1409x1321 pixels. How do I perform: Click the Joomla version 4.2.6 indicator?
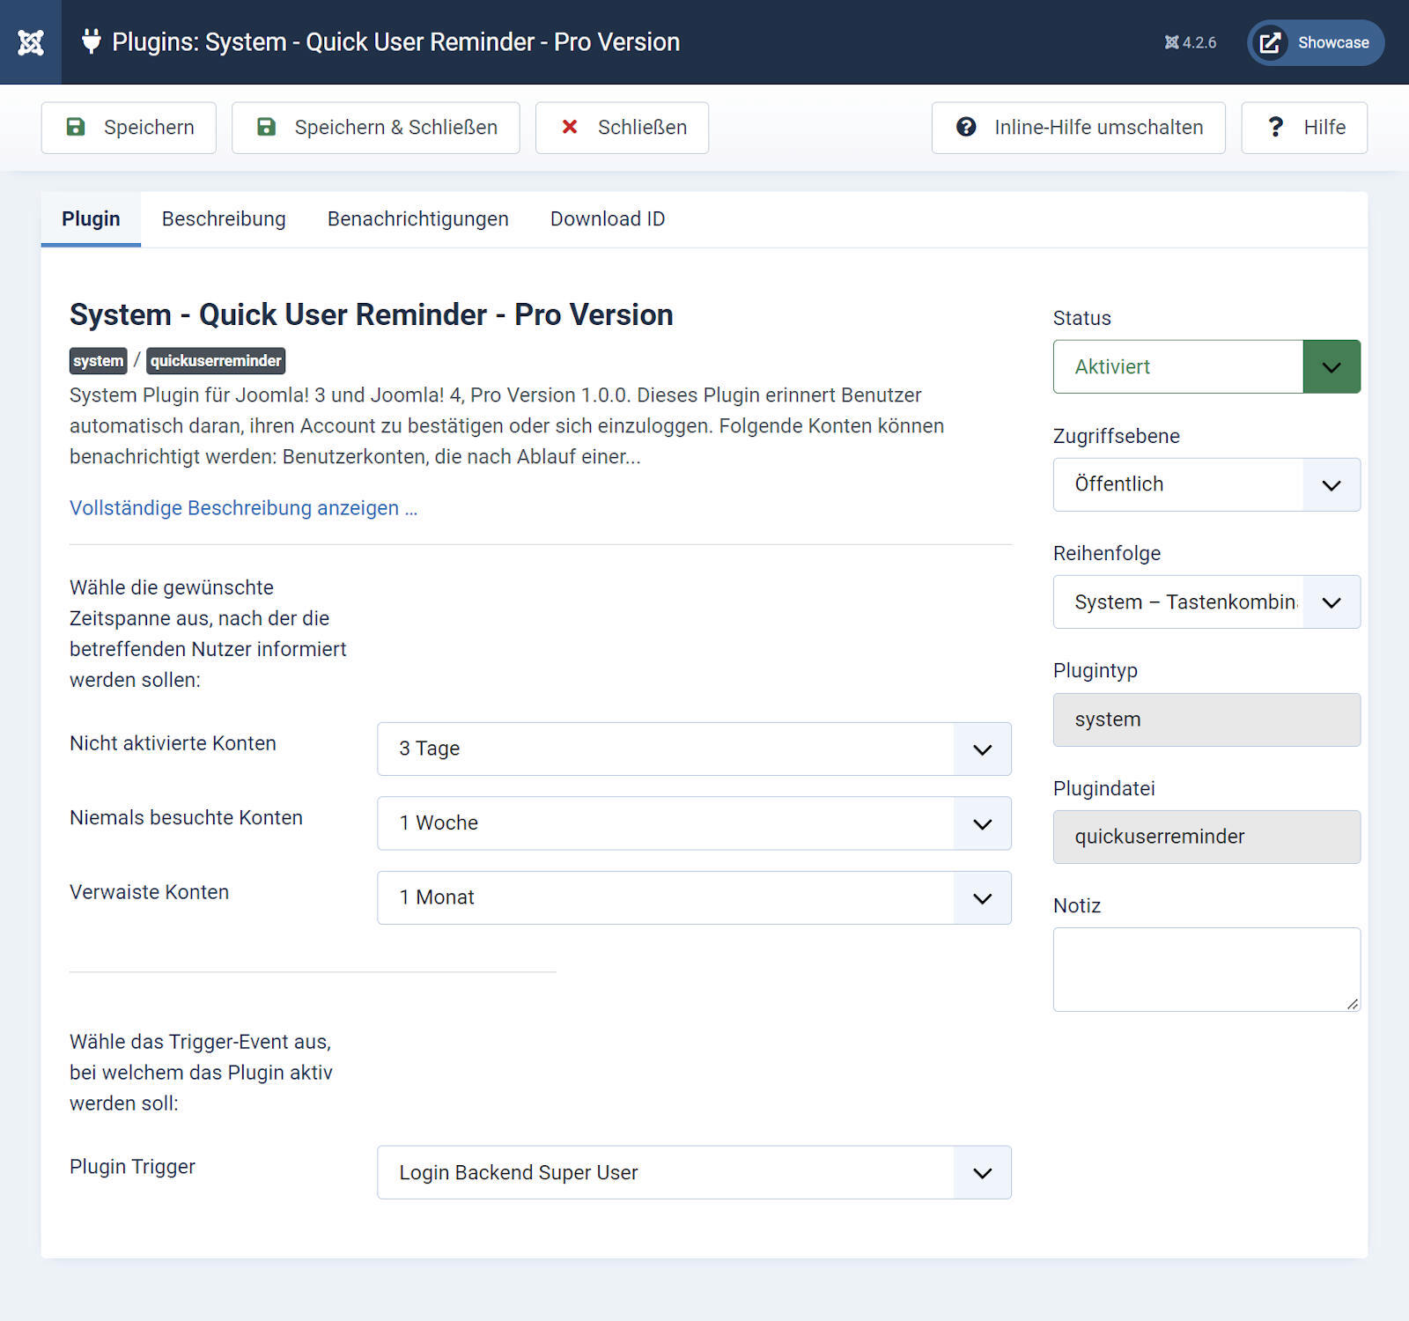point(1190,42)
